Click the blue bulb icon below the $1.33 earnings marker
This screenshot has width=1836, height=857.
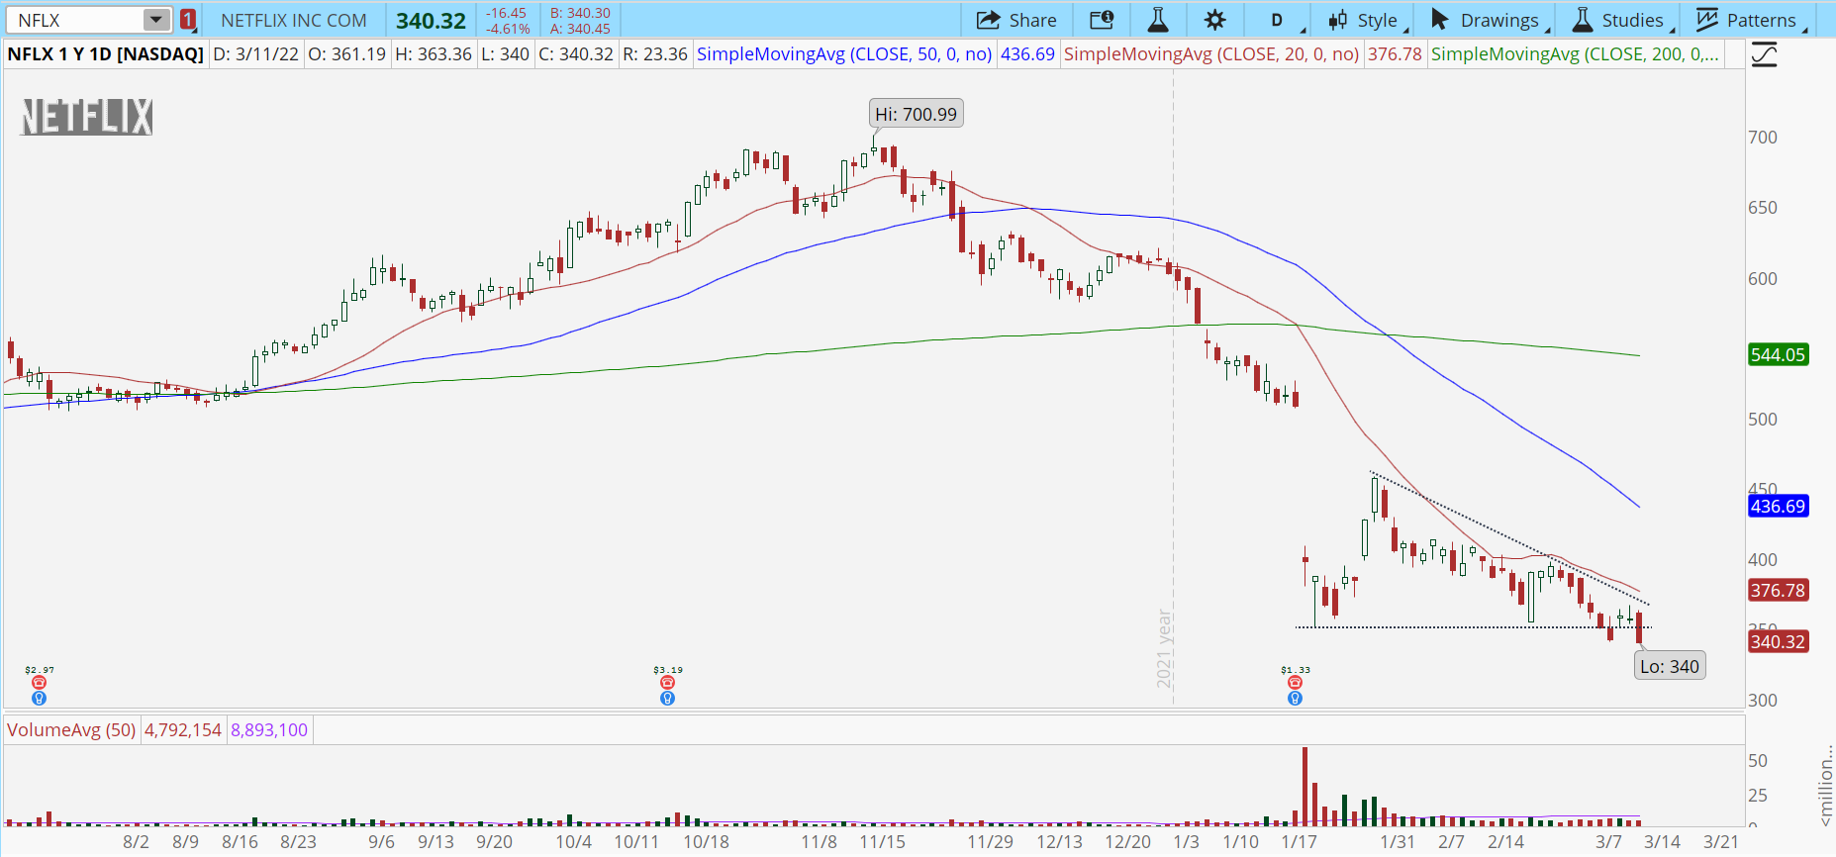[x=1295, y=698]
